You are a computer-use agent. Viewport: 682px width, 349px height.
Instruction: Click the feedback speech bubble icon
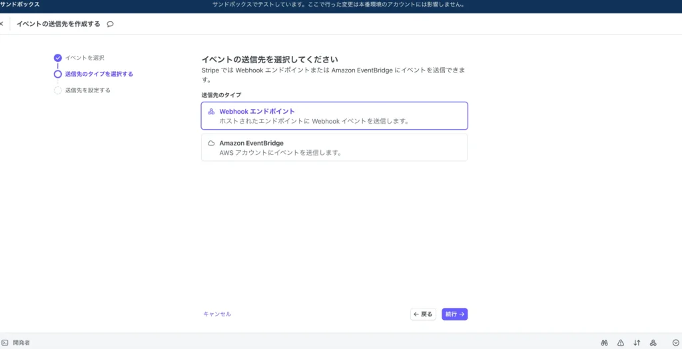click(110, 24)
